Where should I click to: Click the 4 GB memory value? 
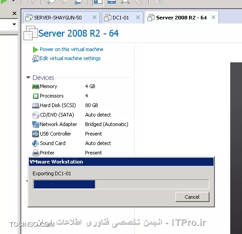tap(90, 86)
